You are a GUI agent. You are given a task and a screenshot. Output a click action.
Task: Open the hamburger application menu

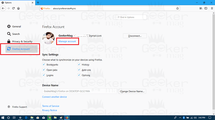coord(212,8)
